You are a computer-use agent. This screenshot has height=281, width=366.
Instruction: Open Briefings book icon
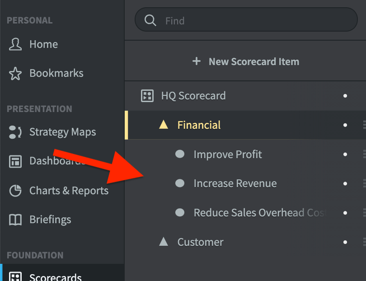pyautogui.click(x=15, y=220)
